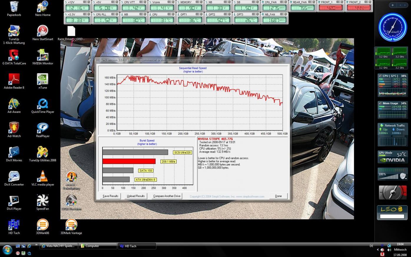
Task: Click the SCSI Ultra320 label
Action: [x=183, y=152]
